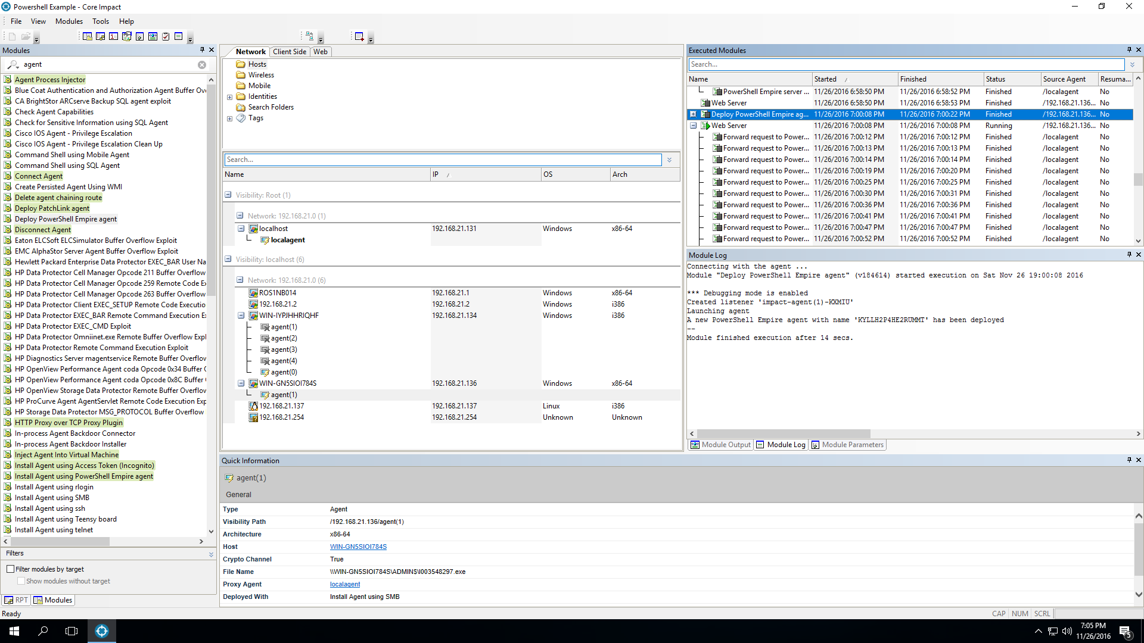Toggle the Executed Modules panel pin
The height and width of the screenshot is (643, 1144).
coord(1129,50)
